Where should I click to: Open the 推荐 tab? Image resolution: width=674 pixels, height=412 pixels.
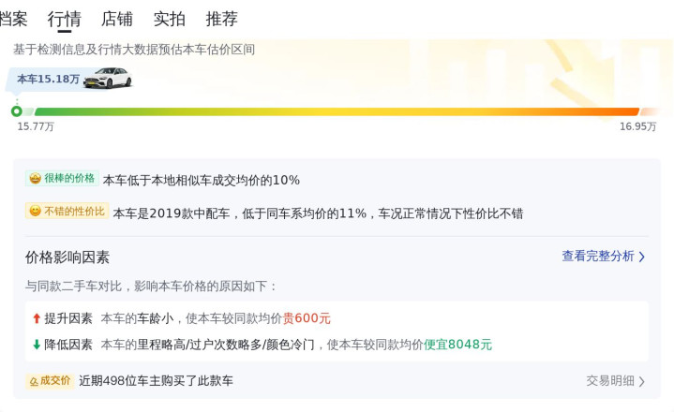[222, 19]
